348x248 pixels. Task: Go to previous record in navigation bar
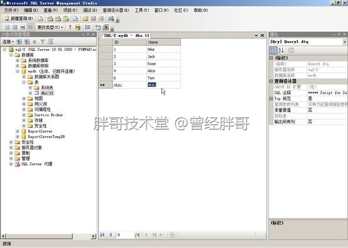111,234
